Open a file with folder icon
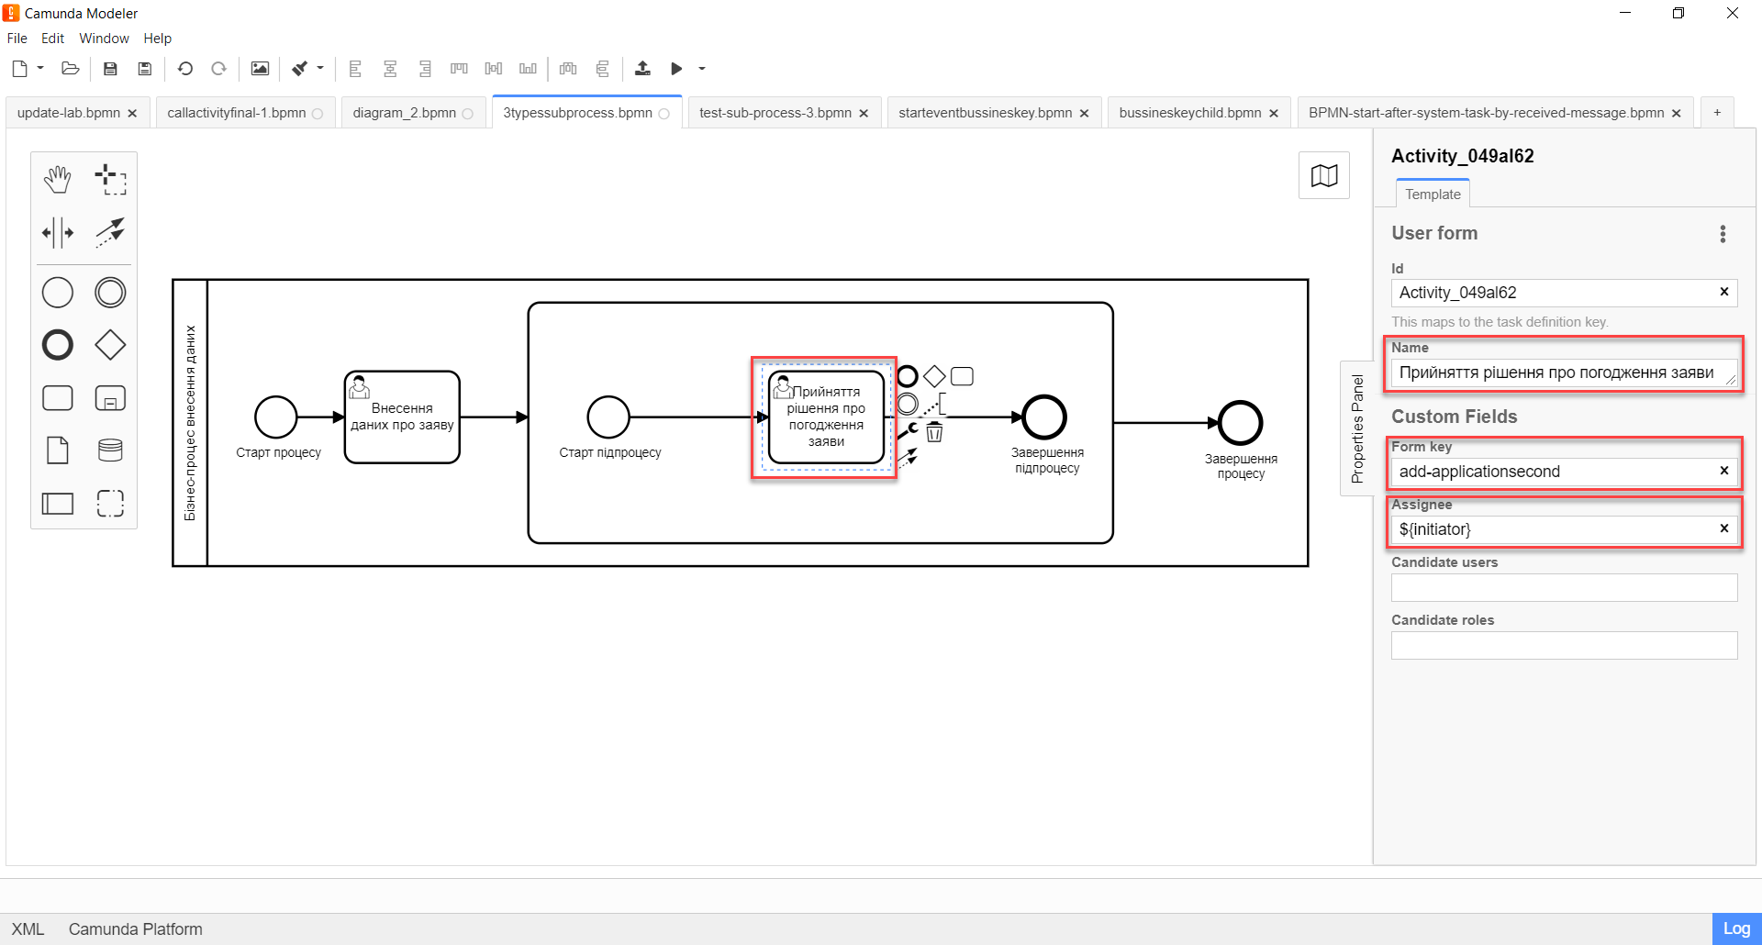1762x945 pixels. coord(70,69)
